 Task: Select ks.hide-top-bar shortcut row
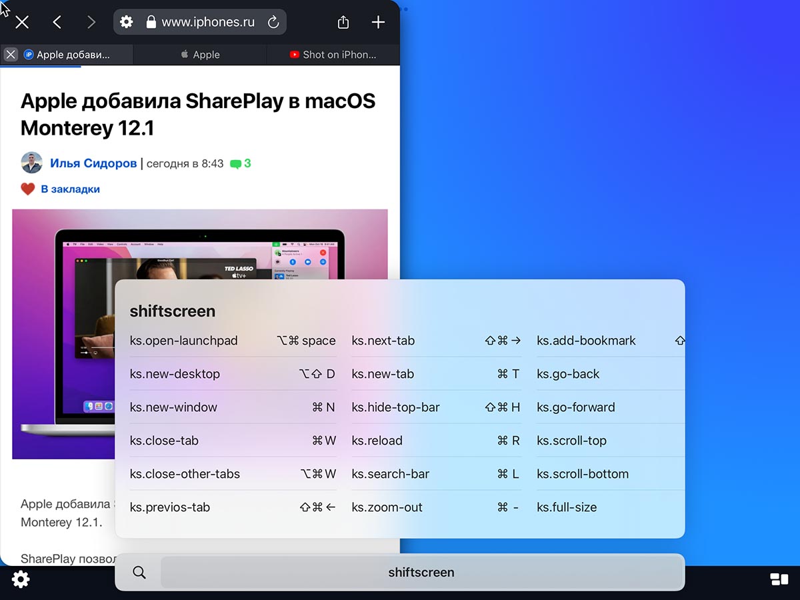436,407
